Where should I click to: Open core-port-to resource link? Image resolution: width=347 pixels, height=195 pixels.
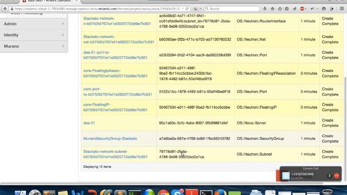pos(118,92)
